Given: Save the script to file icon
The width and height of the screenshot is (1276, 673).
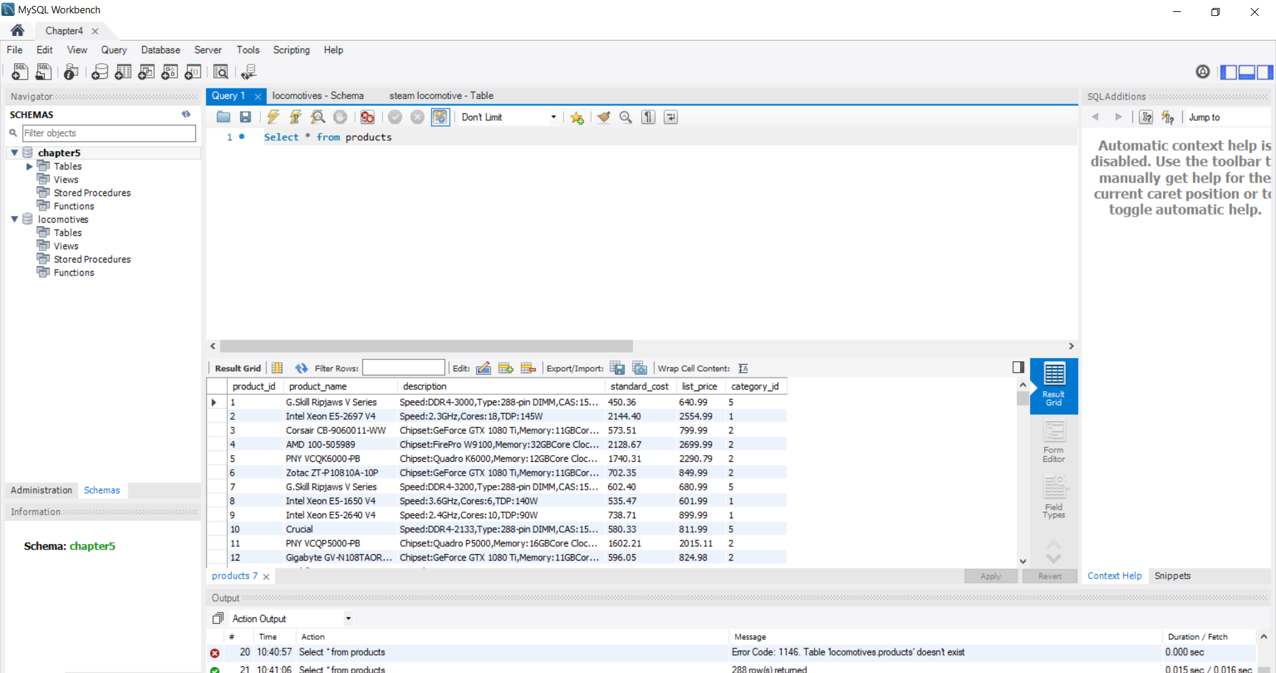Looking at the screenshot, I should coord(245,117).
